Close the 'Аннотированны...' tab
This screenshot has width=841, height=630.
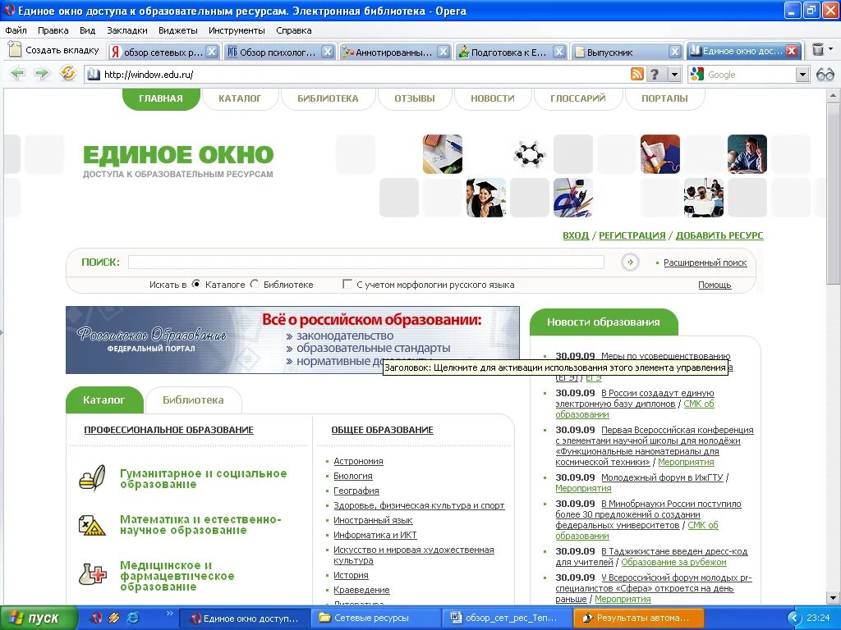[443, 52]
